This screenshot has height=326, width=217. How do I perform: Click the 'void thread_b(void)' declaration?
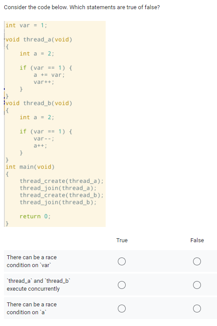click(x=39, y=103)
